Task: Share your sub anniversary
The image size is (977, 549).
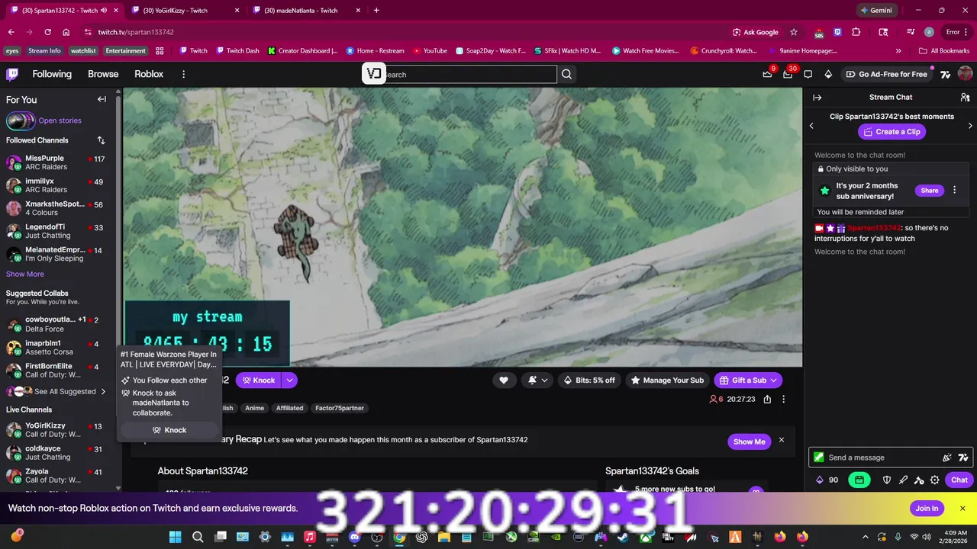Action: click(930, 191)
